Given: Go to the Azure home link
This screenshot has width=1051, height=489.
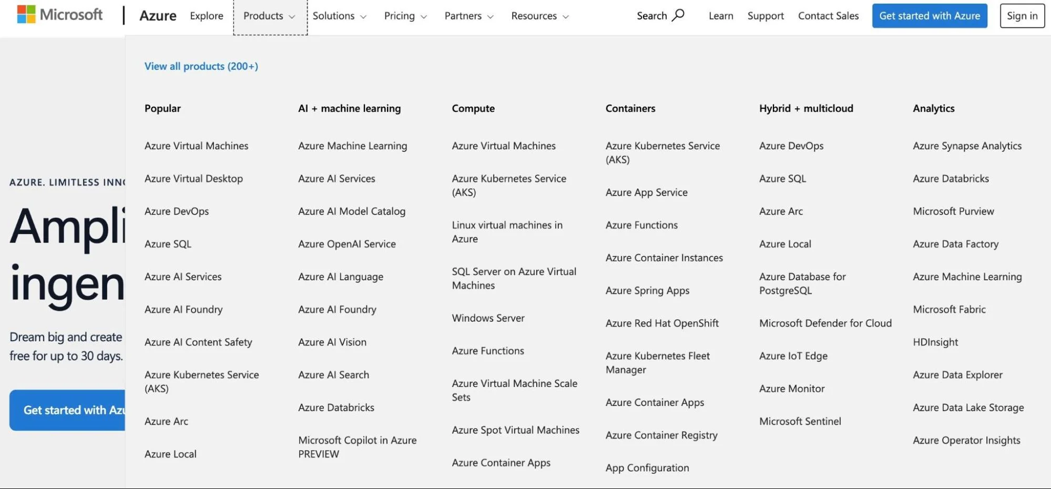Looking at the screenshot, I should click(x=158, y=16).
